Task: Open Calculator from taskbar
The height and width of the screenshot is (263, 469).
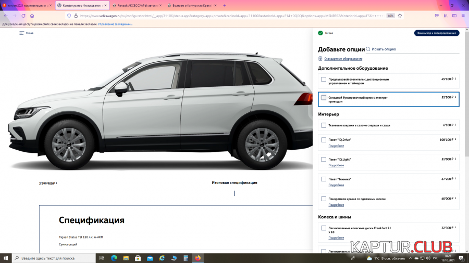Action: (x=186, y=258)
